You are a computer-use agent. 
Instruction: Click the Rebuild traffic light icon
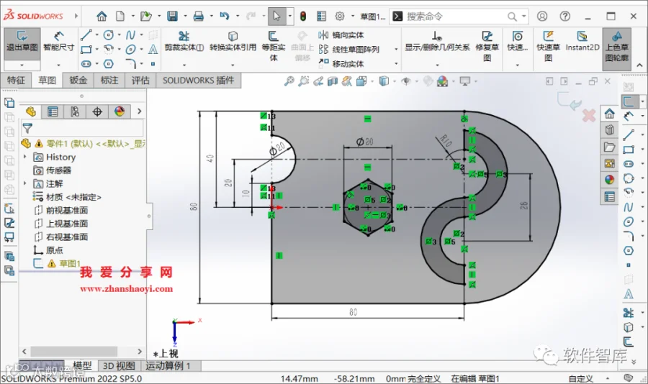pos(303,16)
